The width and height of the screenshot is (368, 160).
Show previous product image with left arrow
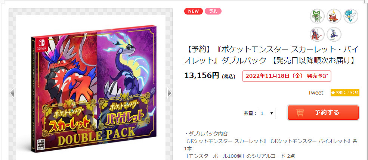tap(12, 93)
